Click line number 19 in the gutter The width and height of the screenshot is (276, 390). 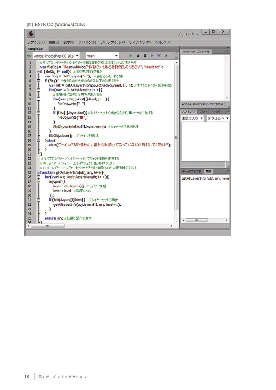click(29, 145)
